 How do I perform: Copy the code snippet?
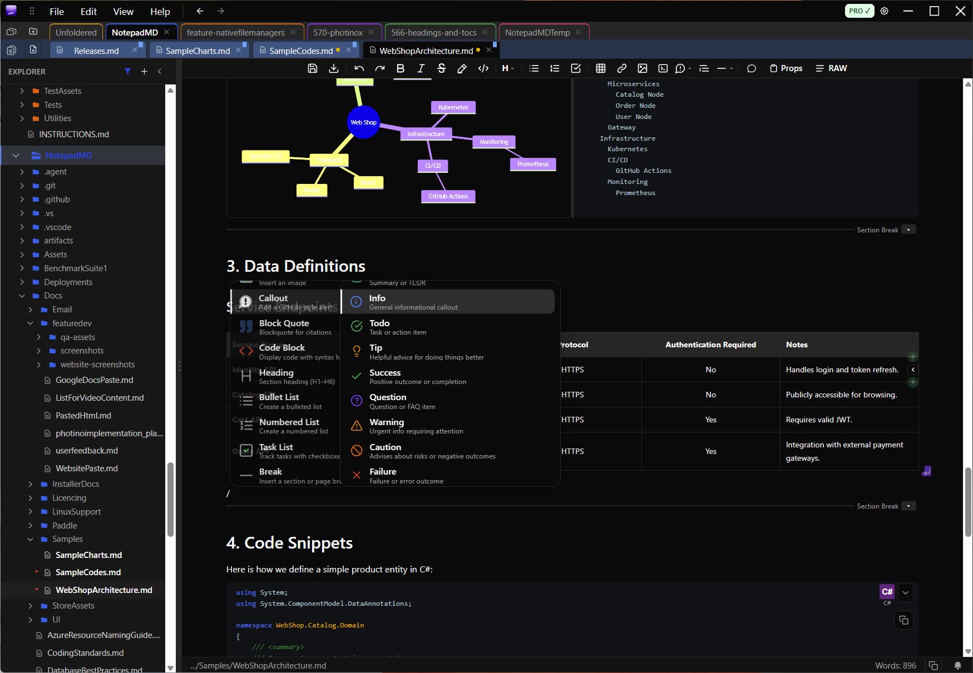pyautogui.click(x=903, y=620)
